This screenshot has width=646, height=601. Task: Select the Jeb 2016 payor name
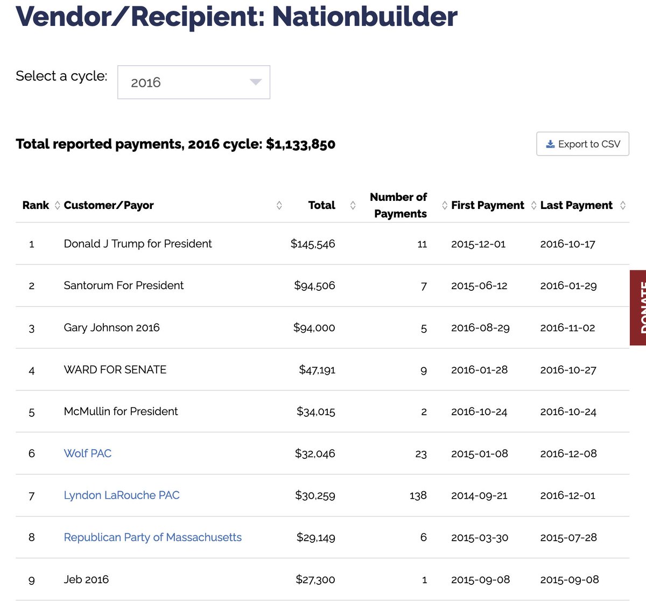[86, 579]
